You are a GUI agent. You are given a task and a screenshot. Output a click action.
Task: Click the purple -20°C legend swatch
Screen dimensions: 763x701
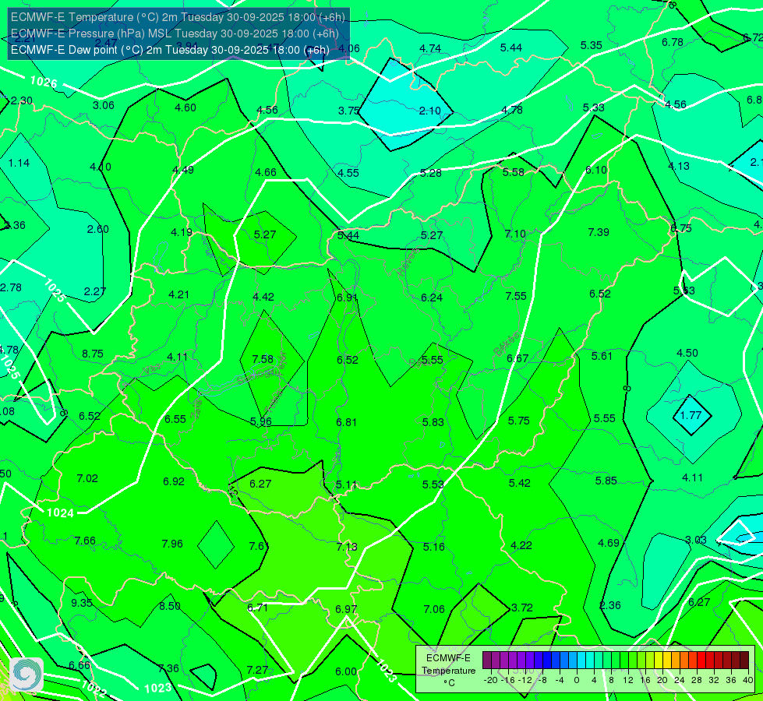[487, 660]
